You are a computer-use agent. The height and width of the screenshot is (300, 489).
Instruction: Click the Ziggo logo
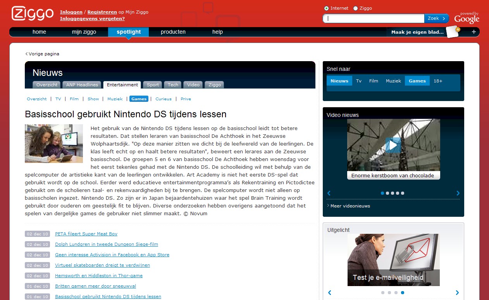pyautogui.click(x=33, y=14)
